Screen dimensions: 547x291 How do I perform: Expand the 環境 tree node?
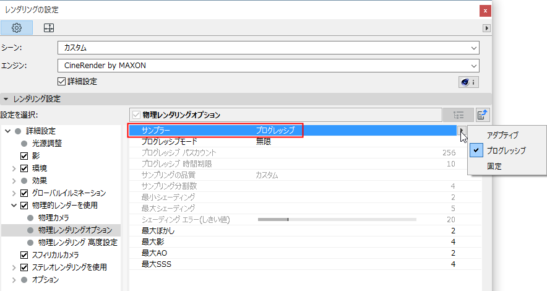[x=14, y=168]
